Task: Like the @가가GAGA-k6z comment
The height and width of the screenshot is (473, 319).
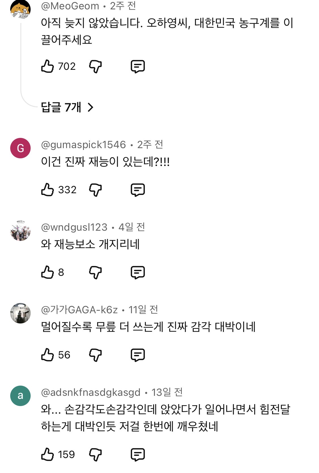Action: pyautogui.click(x=47, y=355)
